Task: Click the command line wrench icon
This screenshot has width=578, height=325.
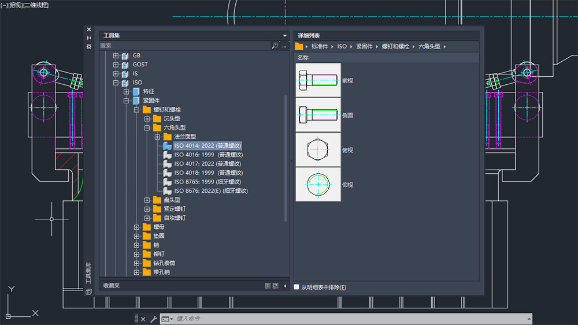Action: 153,319
